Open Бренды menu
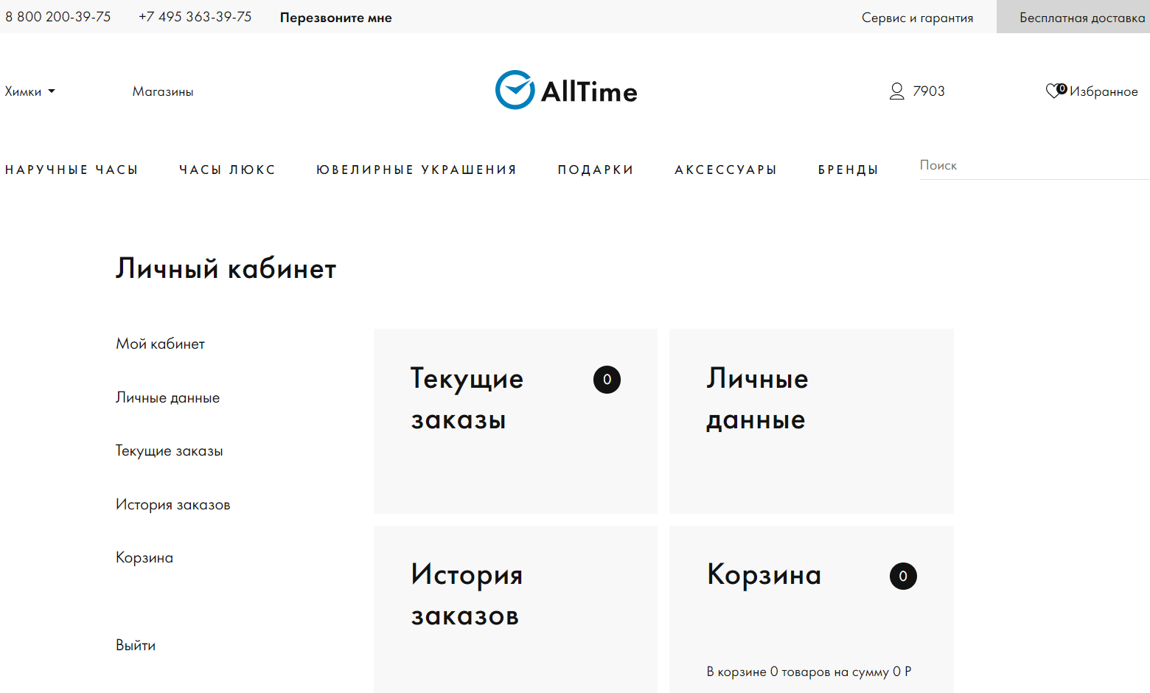 [x=848, y=170]
